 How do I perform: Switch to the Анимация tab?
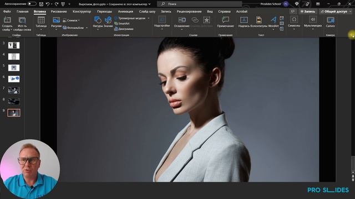coord(125,12)
